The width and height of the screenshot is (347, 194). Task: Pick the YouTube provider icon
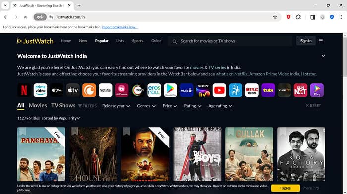pos(219,90)
